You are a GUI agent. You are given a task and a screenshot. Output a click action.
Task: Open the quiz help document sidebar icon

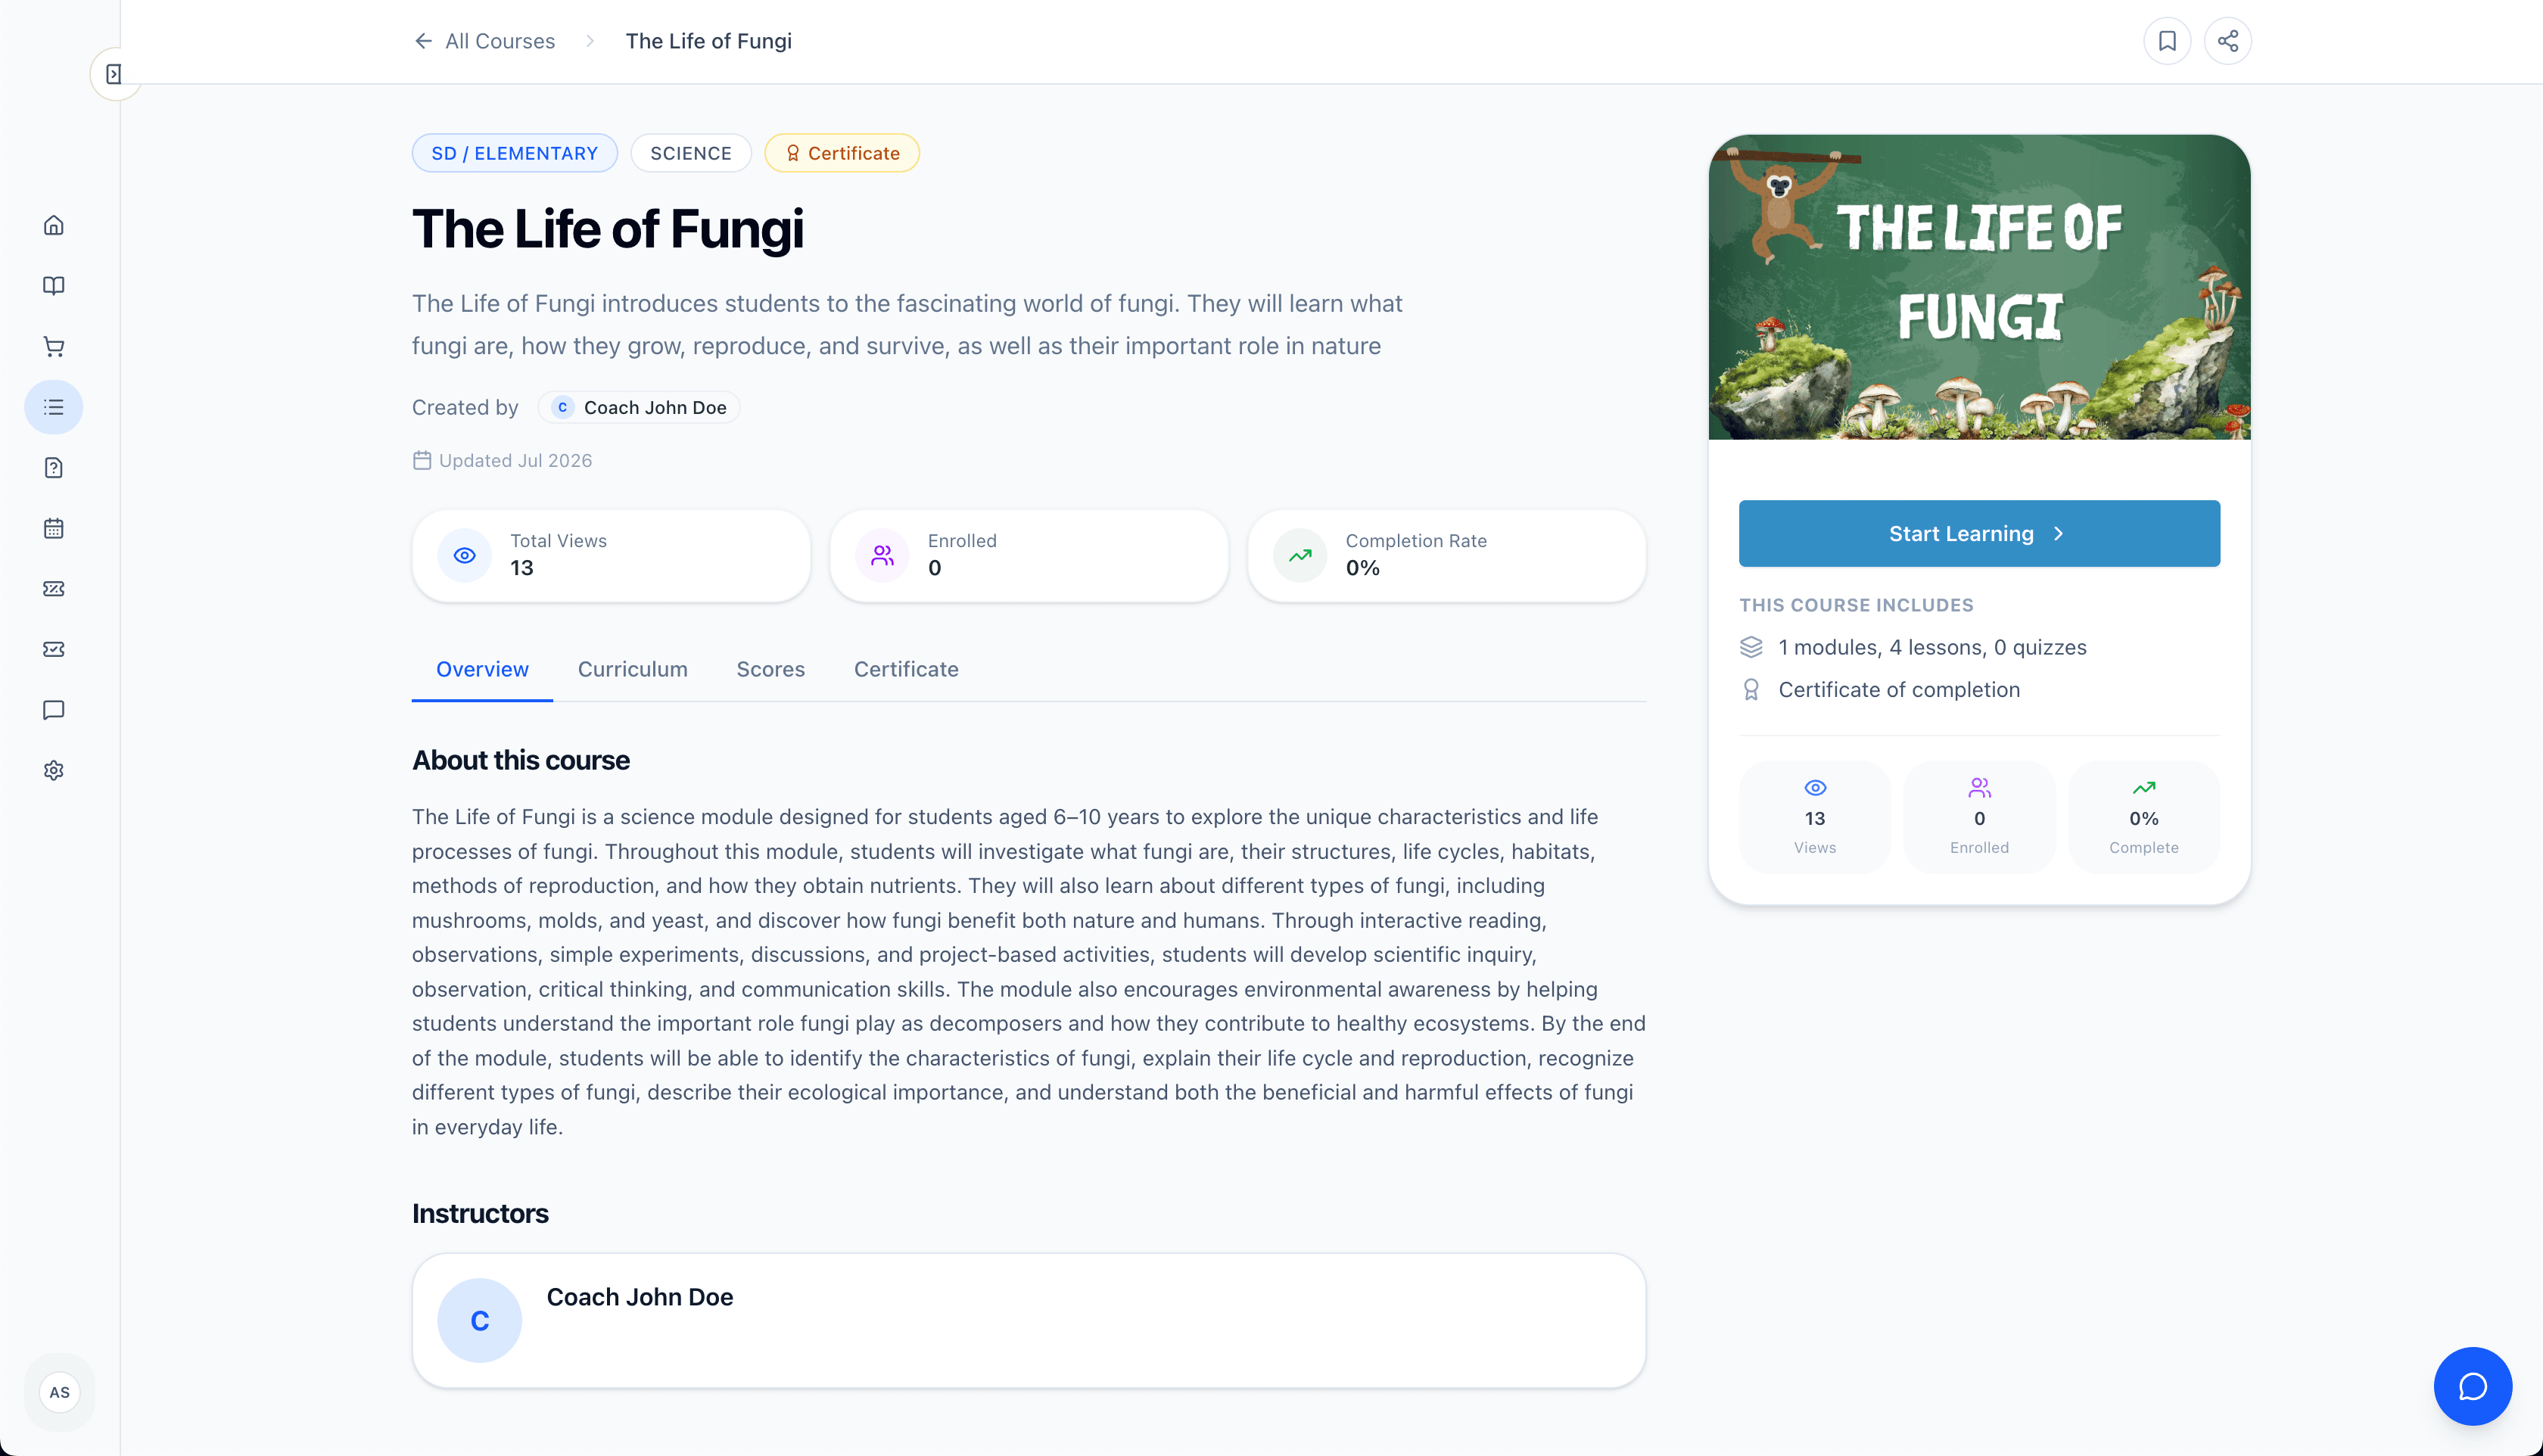pos(54,468)
